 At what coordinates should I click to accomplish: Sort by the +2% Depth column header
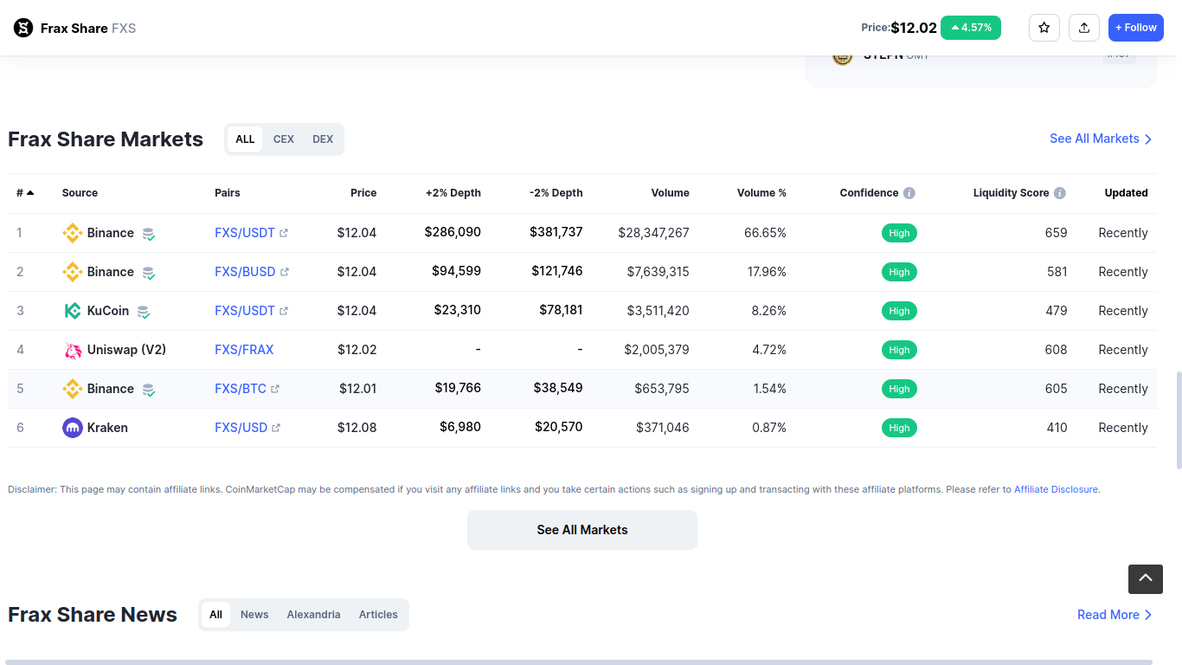[453, 193]
